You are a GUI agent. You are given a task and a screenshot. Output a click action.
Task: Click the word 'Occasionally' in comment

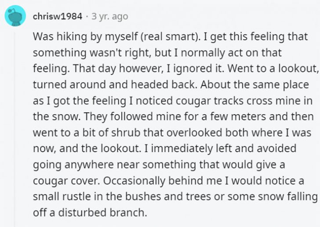click(135, 180)
